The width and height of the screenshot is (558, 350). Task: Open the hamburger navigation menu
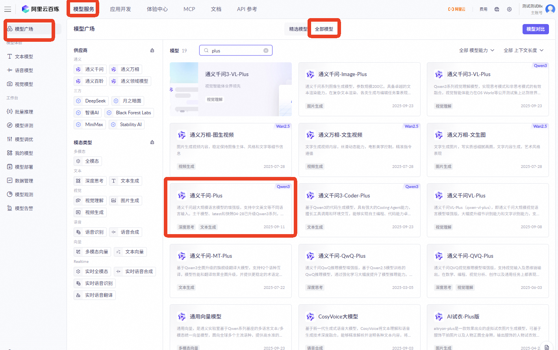[x=7, y=9]
